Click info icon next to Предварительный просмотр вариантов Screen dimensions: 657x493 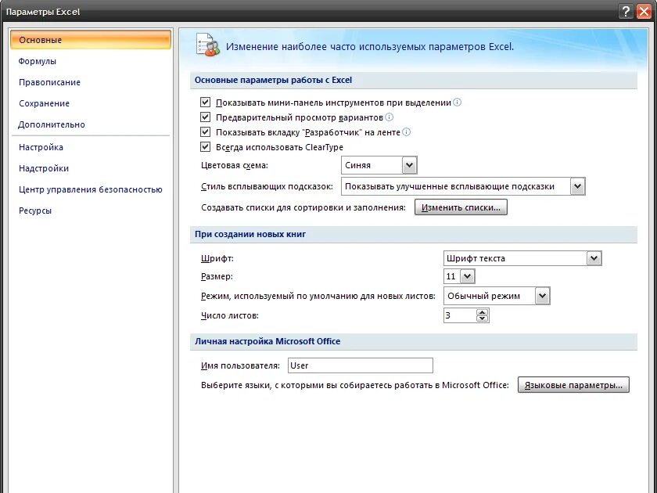coord(389,117)
